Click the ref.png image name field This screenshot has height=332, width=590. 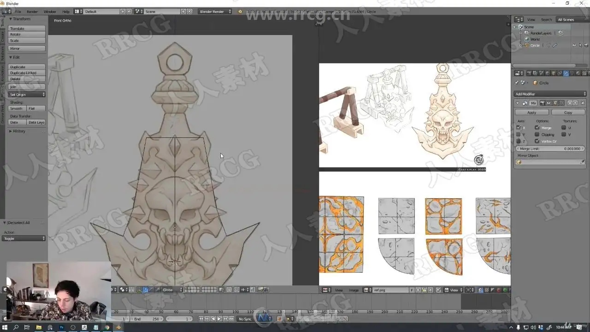pyautogui.click(x=391, y=290)
